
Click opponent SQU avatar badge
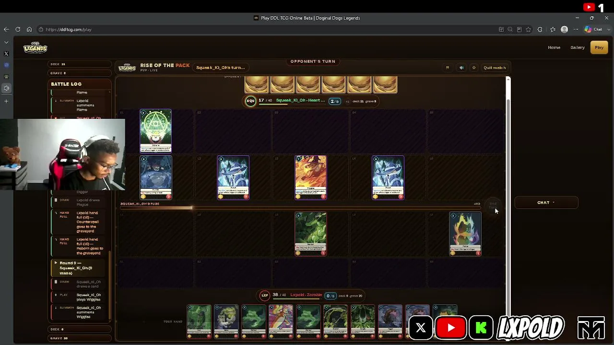point(251,101)
